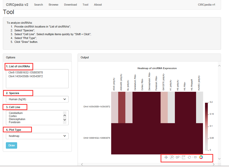229x167 pixels.
Task: Activate the box zoom tool
Action: pos(172,157)
